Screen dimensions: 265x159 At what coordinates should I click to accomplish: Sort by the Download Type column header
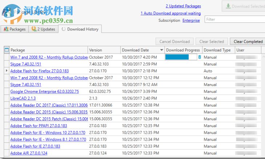coord(219,50)
